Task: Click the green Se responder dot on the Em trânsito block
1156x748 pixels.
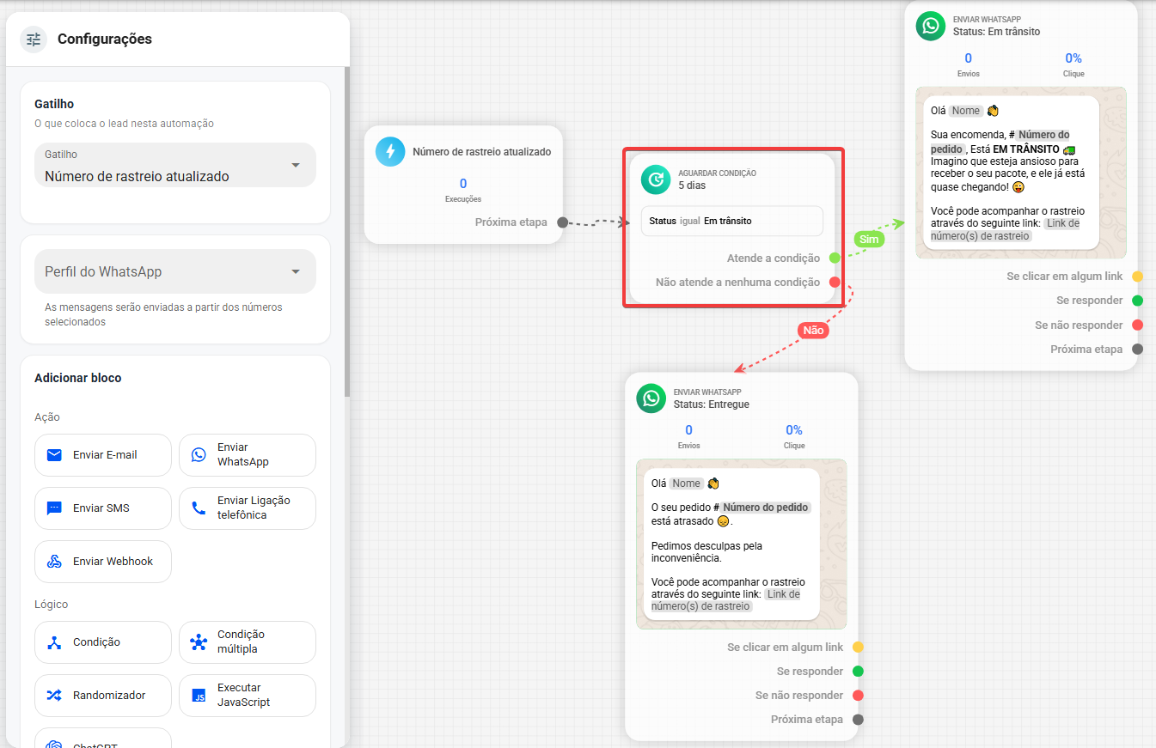Action: pyautogui.click(x=1138, y=301)
